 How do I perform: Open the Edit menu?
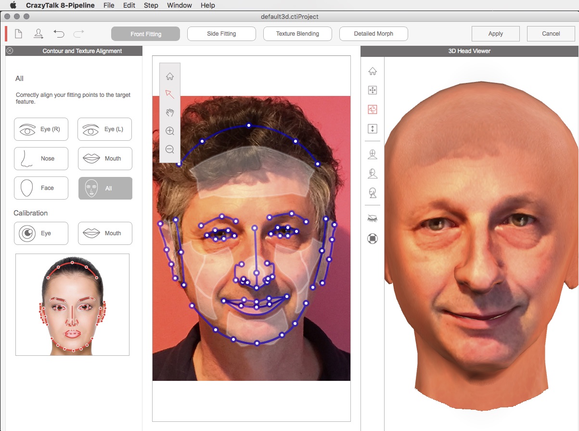(x=129, y=5)
